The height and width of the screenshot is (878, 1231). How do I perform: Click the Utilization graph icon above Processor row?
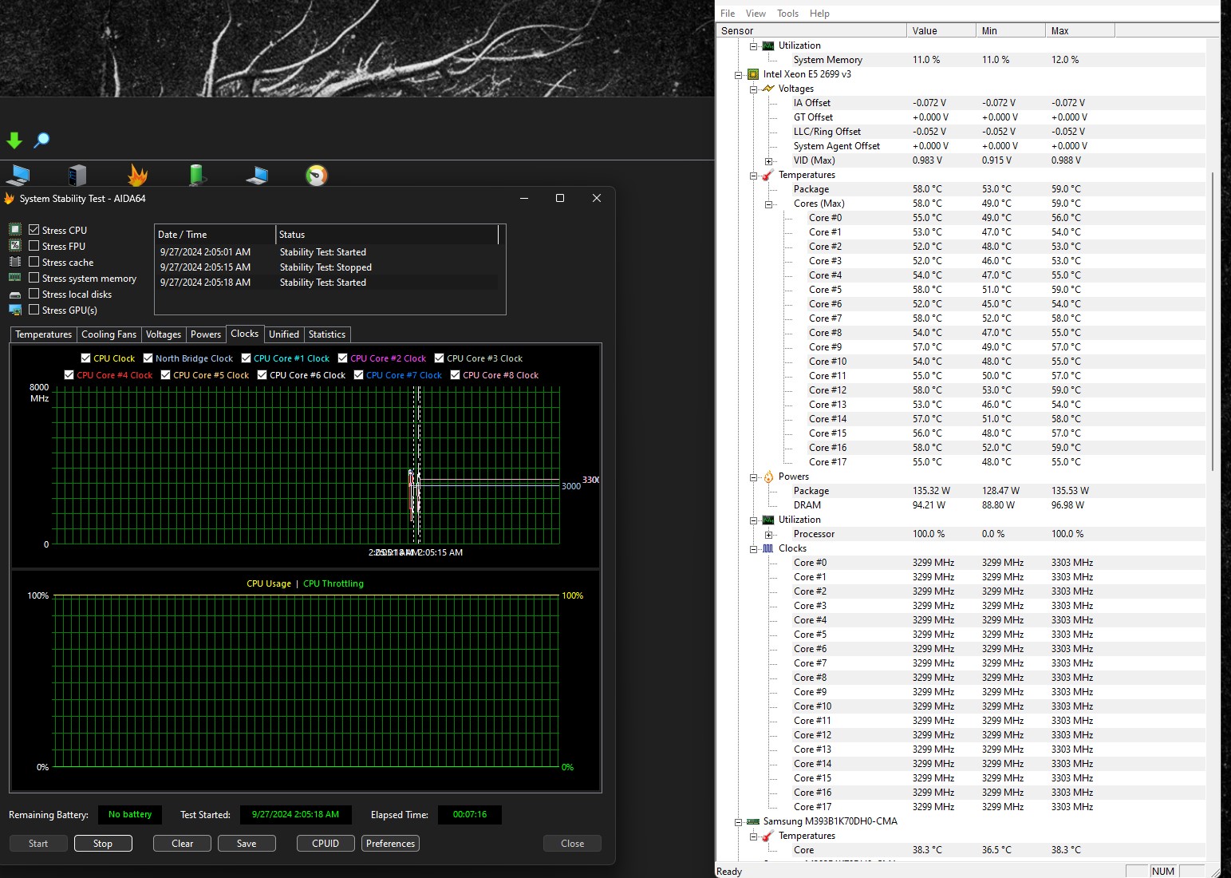768,520
